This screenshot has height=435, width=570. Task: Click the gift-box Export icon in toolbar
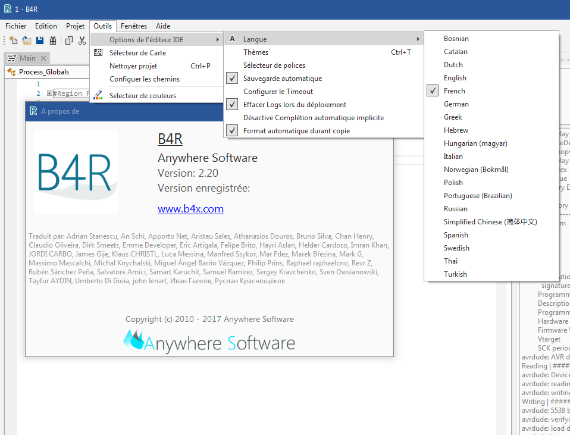(x=53, y=40)
